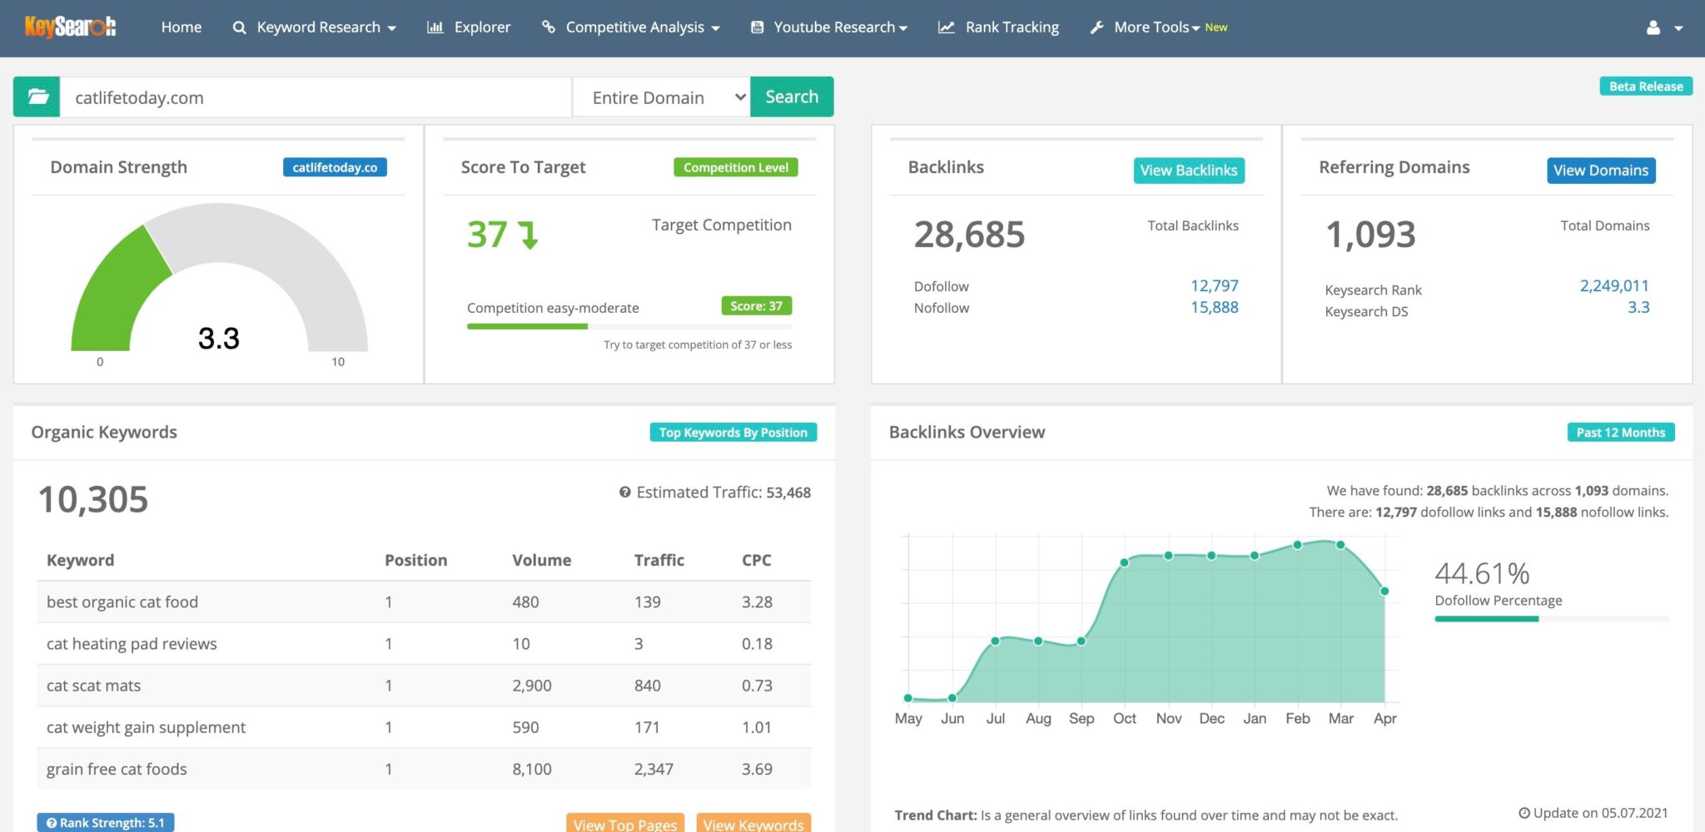Screen dimensions: 1705x832
Task: Click the help icon beside Estimated Traffic
Action: tap(625, 492)
